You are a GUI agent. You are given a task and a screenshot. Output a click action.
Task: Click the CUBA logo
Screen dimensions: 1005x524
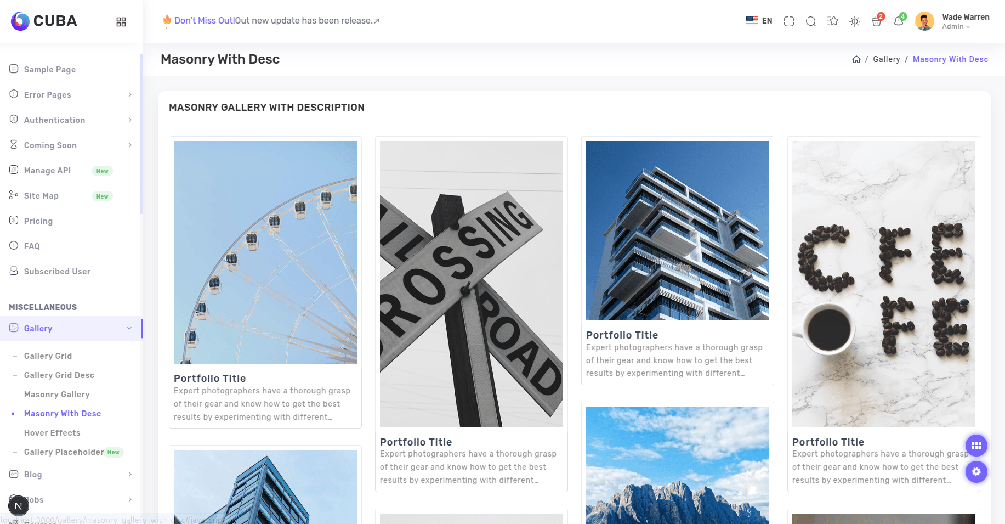44,21
